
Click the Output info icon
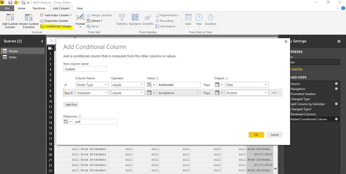coord(227,79)
